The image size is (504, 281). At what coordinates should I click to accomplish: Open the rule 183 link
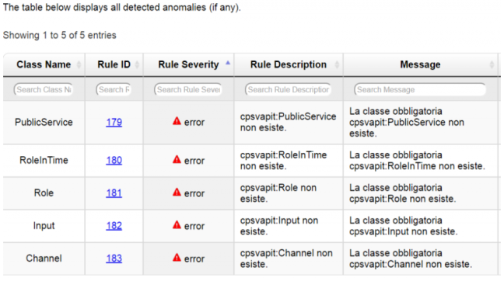click(x=114, y=258)
